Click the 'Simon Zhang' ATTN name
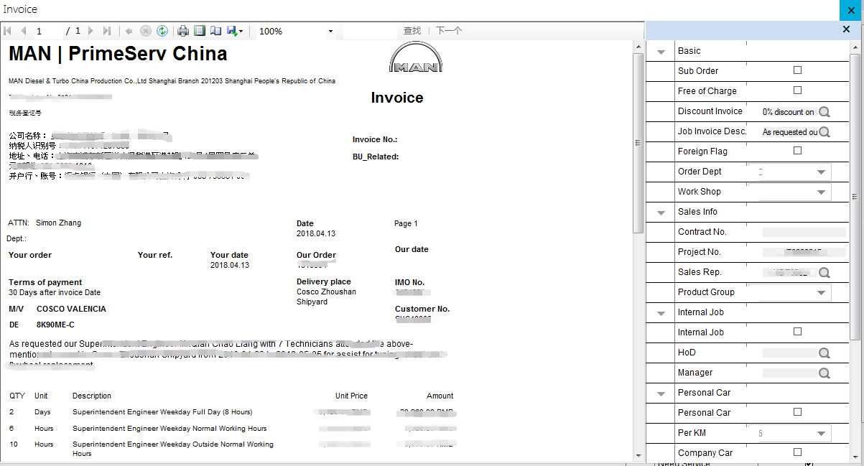This screenshot has height=466, width=864. point(58,223)
